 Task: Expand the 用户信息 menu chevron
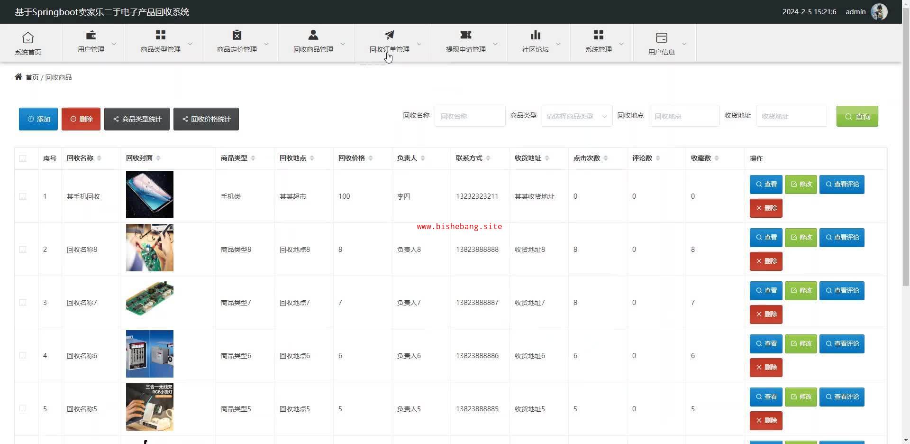(684, 44)
